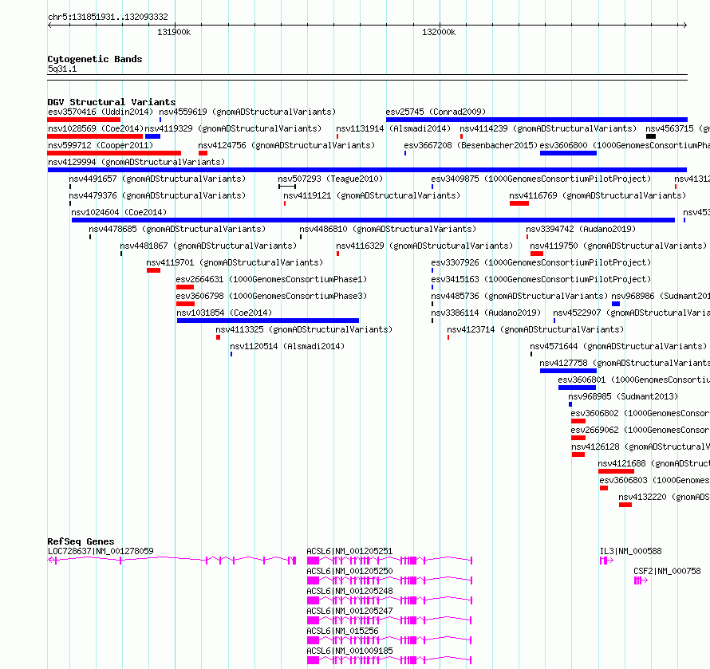710x669 pixels.
Task: Click nsv1131914 (Alsmadi2014) label
Action: click(x=393, y=128)
